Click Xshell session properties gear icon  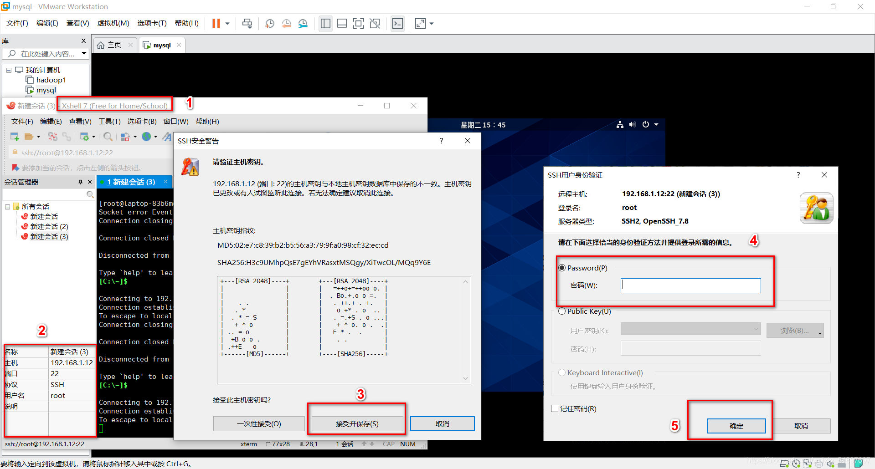84,137
